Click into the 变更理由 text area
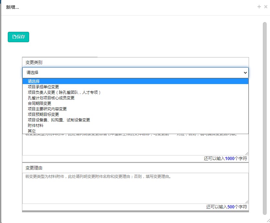 pos(135,188)
